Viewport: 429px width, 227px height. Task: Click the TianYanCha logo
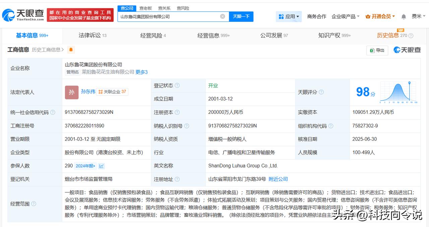pyautogui.click(x=23, y=14)
